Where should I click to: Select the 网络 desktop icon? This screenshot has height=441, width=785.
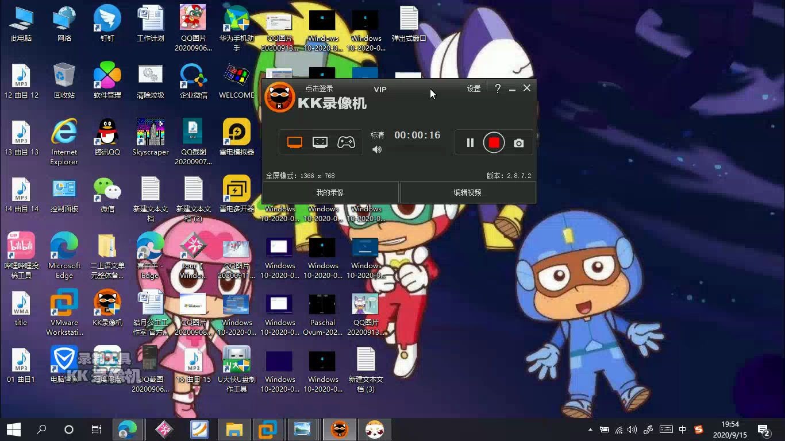64,25
